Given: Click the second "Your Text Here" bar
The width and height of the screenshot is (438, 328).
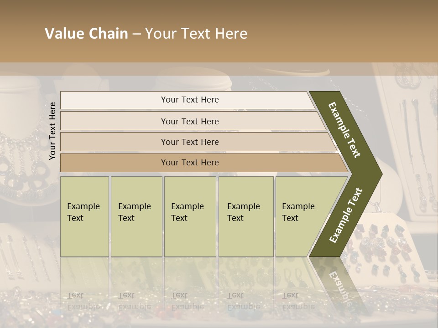Looking at the screenshot, I should (x=189, y=121).
